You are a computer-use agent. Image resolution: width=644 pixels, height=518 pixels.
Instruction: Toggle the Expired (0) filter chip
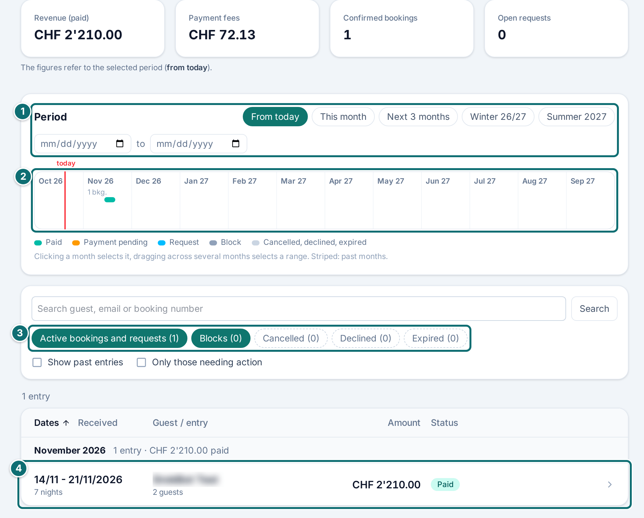pos(436,338)
